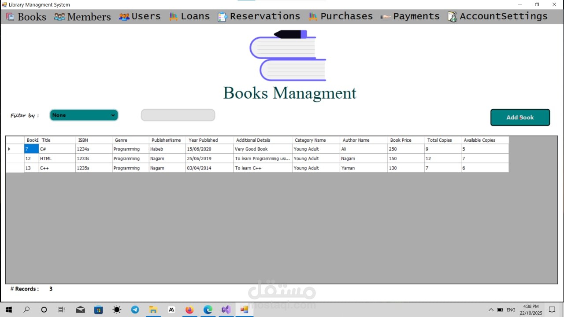The image size is (564, 317).
Task: Sort by ISBN column header
Action: coord(93,140)
